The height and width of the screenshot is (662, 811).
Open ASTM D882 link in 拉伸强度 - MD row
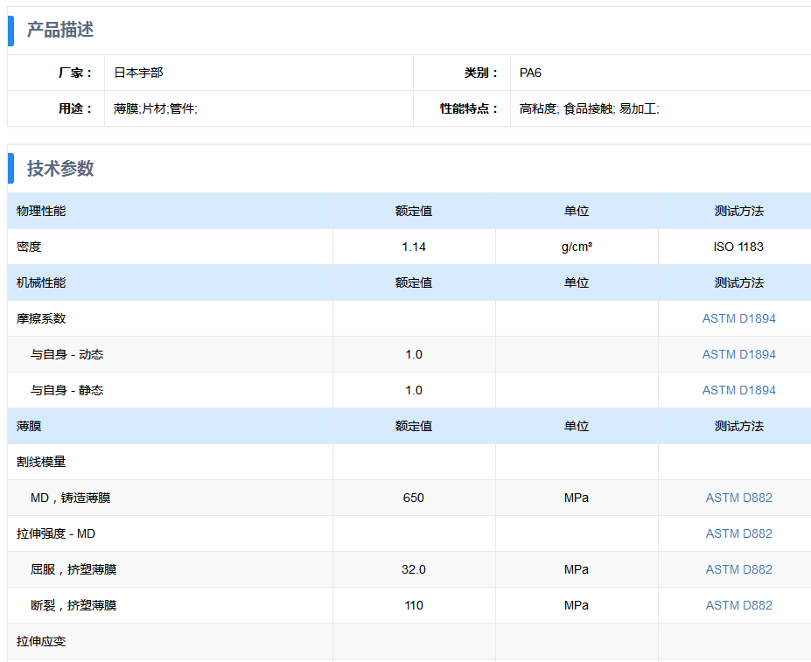coord(738,533)
